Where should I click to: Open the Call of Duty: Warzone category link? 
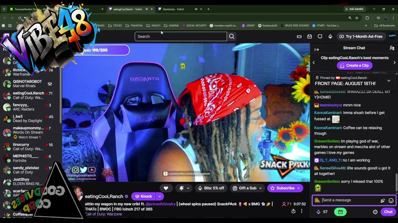pyautogui.click(x=103, y=214)
